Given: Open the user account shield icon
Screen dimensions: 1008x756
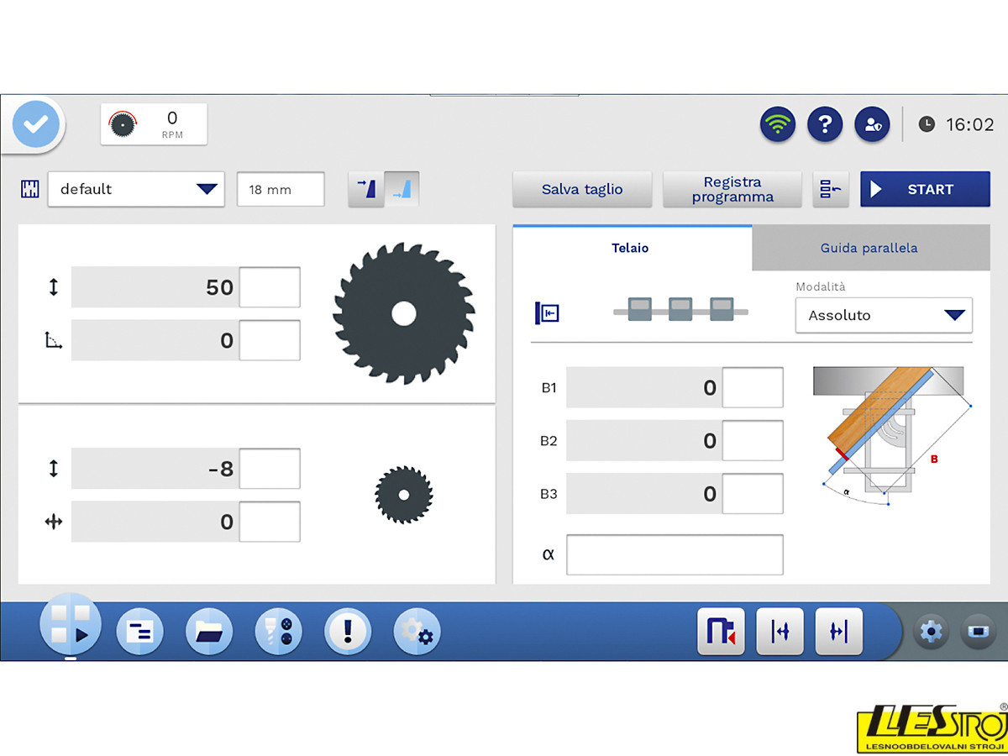Looking at the screenshot, I should (872, 125).
